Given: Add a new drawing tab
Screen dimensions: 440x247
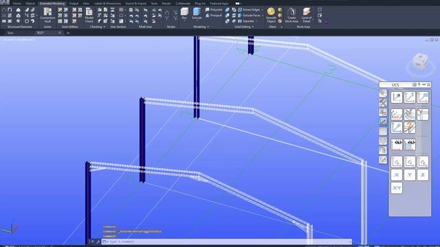Looking at the screenshot, I should pyautogui.click(x=67, y=33).
